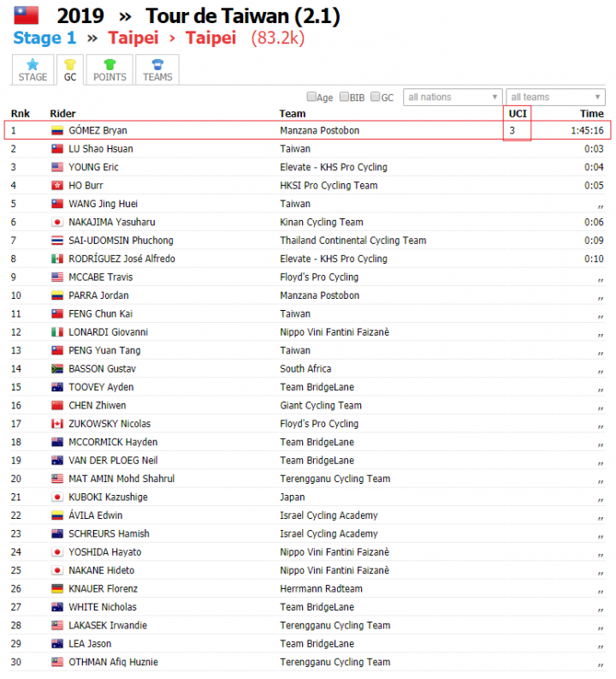The height and width of the screenshot is (679, 616).
Task: Open rider YOSHIDA Hayato
Action: pos(104,552)
